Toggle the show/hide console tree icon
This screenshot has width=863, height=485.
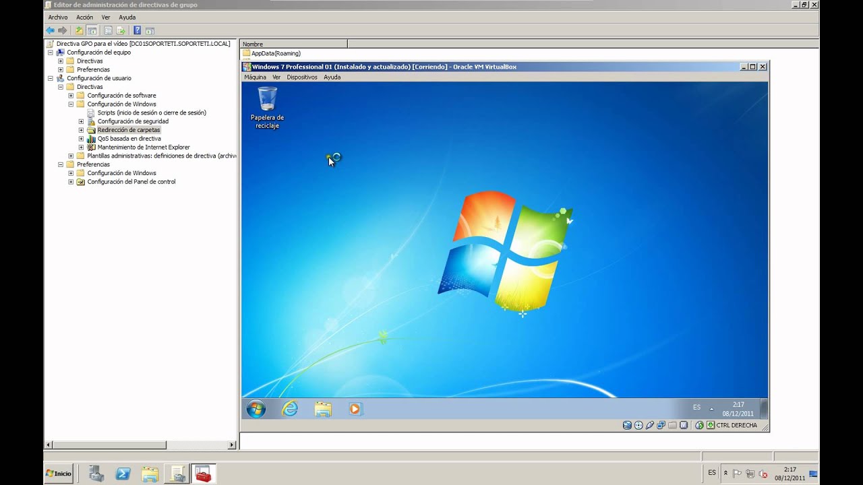[92, 30]
